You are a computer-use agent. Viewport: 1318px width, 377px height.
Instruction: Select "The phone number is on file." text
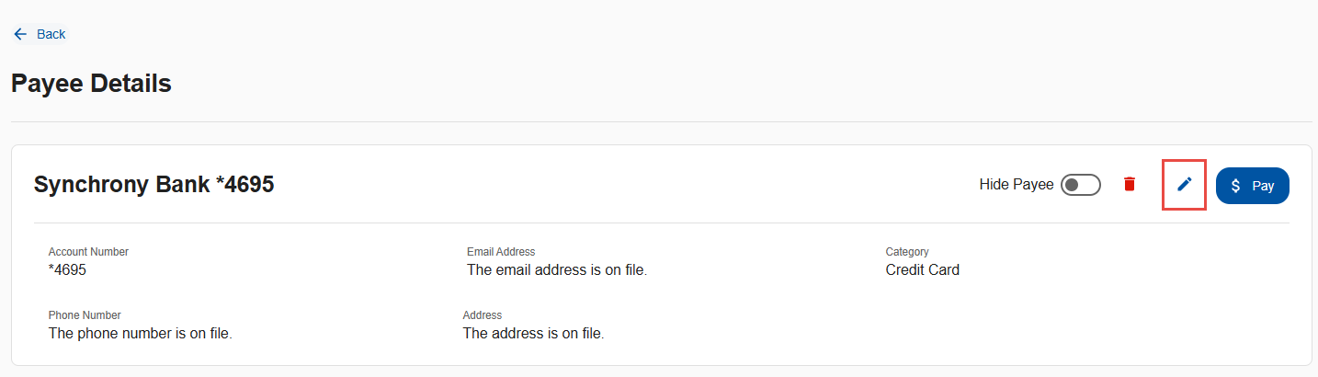141,334
